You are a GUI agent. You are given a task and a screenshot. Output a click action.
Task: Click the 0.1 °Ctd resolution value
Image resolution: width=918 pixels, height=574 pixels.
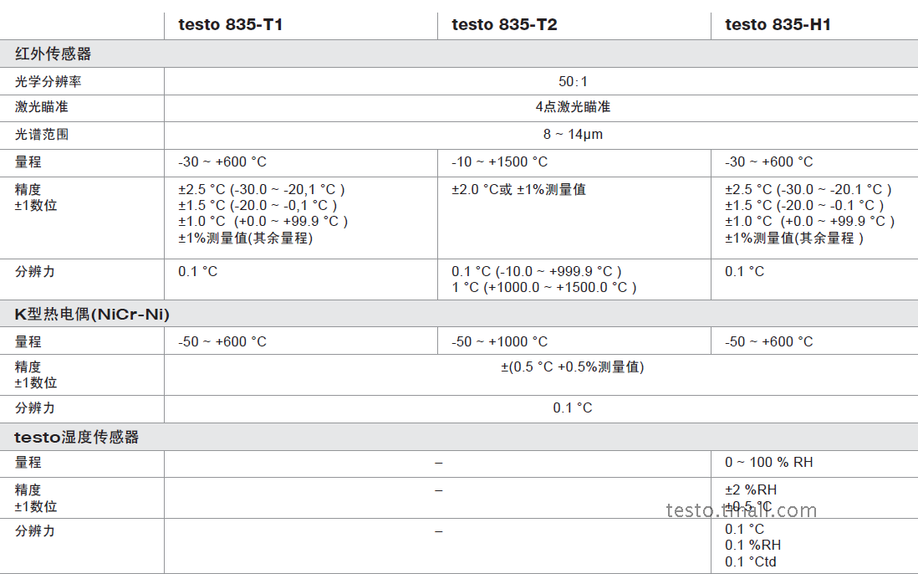click(750, 561)
